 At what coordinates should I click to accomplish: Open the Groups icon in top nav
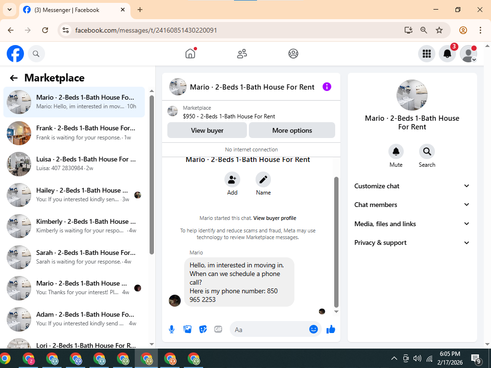293,54
